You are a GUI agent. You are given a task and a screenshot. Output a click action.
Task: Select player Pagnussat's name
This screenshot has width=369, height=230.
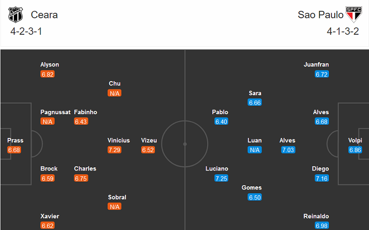pos(55,112)
